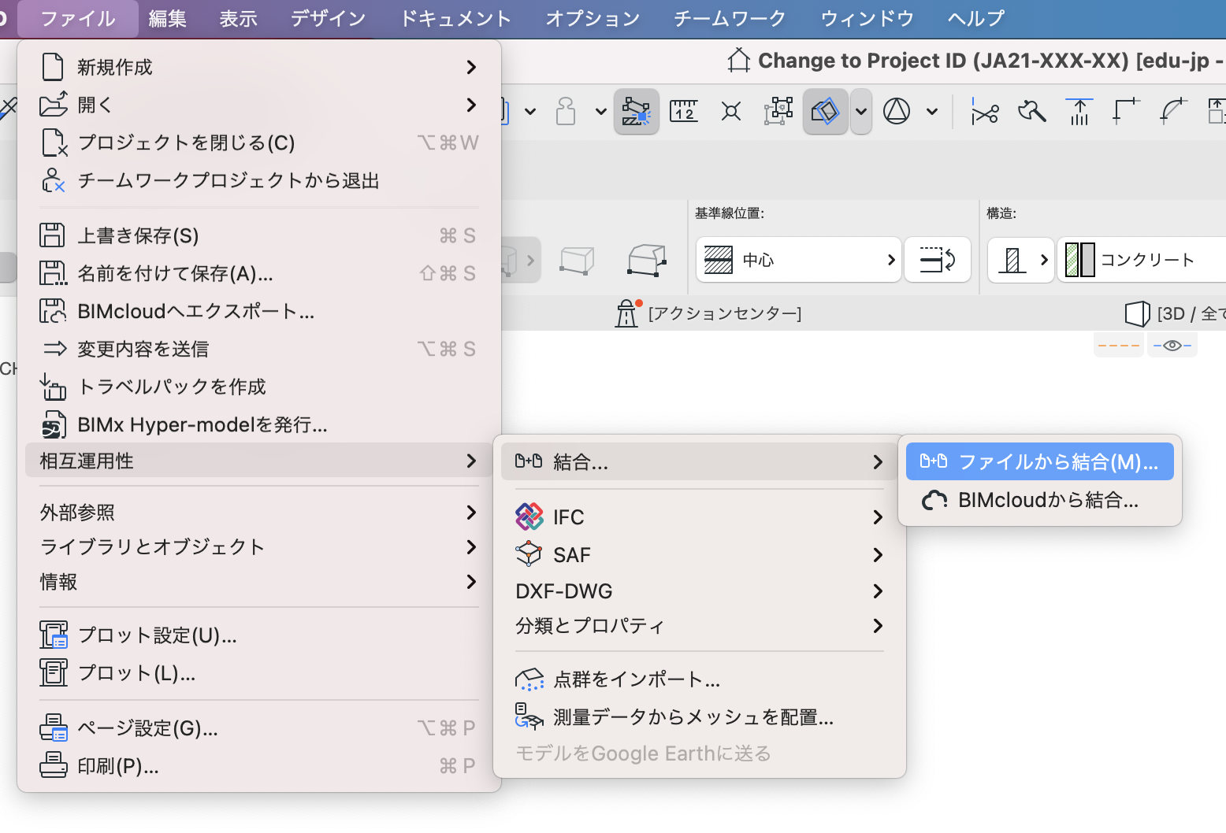Image resolution: width=1226 pixels, height=833 pixels.
Task: Switch to the 3D / 全て tab
Action: (1175, 313)
